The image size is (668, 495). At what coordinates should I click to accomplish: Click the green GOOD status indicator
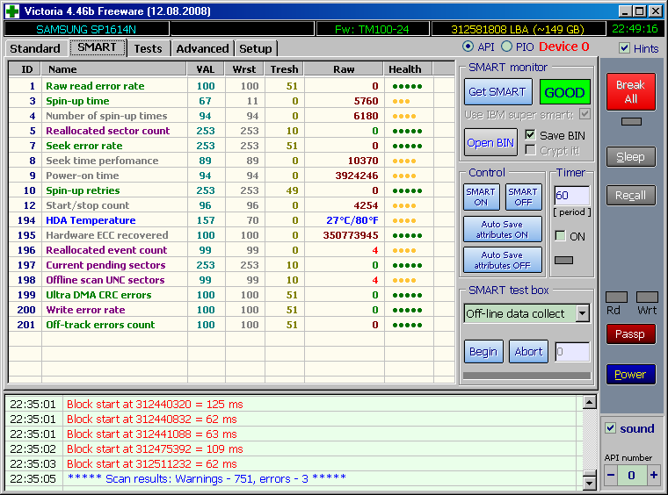(564, 92)
